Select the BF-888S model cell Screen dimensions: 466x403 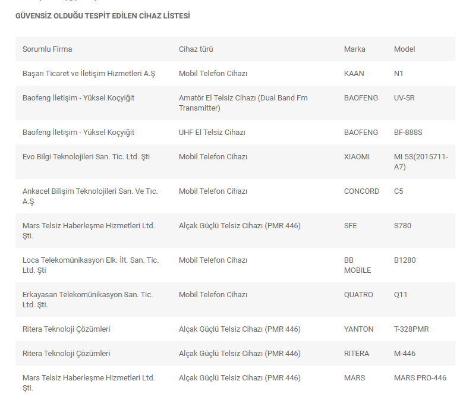[x=408, y=132]
